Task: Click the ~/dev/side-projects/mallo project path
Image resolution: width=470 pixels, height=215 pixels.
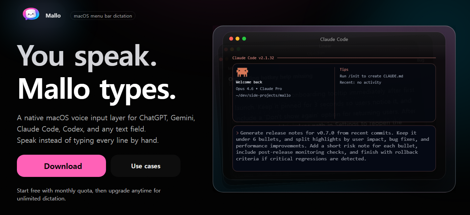Action: [x=263, y=95]
